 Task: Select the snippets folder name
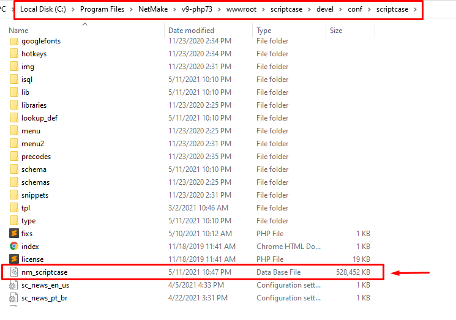(x=35, y=195)
